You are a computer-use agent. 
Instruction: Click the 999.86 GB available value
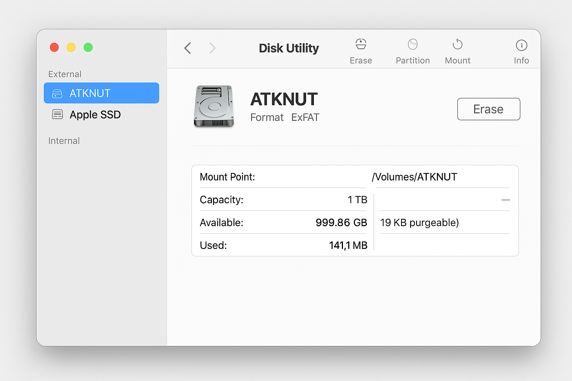pyautogui.click(x=341, y=222)
